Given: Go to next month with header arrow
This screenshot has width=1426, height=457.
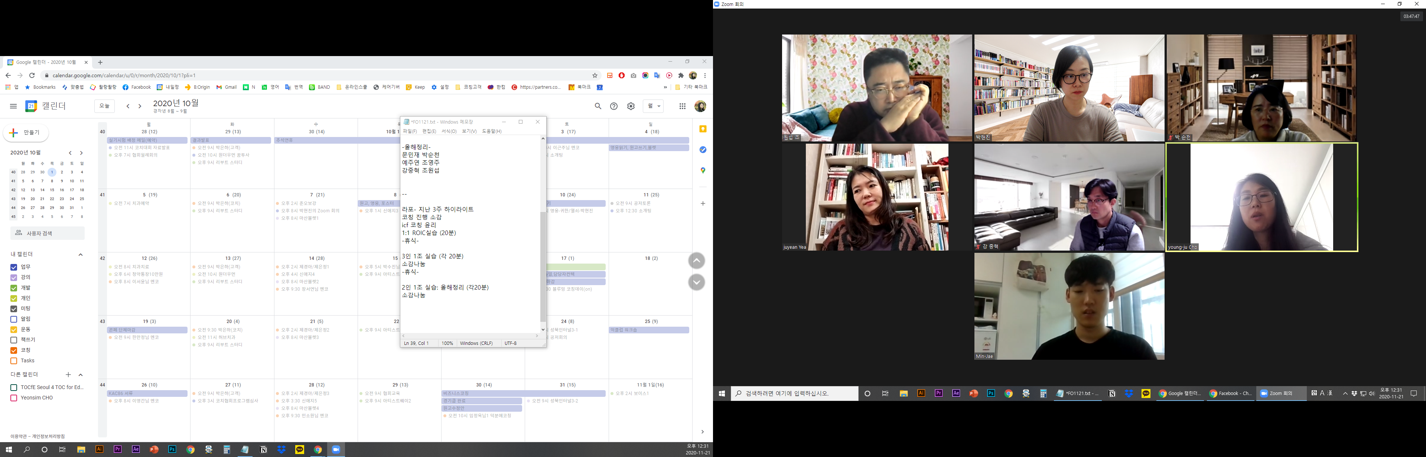Looking at the screenshot, I should (140, 106).
